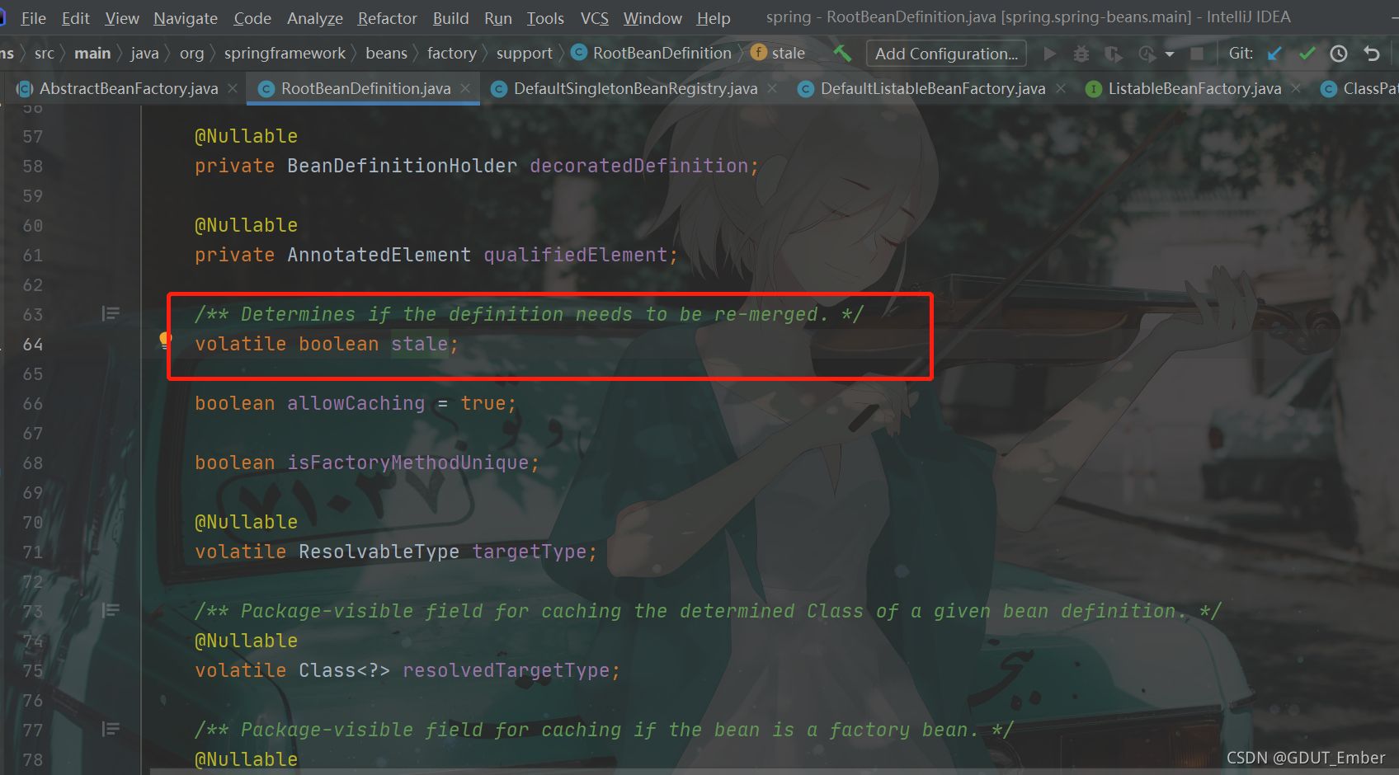The height and width of the screenshot is (775, 1399).
Task: Click line number 58 in the gutter
Action: [x=33, y=166]
